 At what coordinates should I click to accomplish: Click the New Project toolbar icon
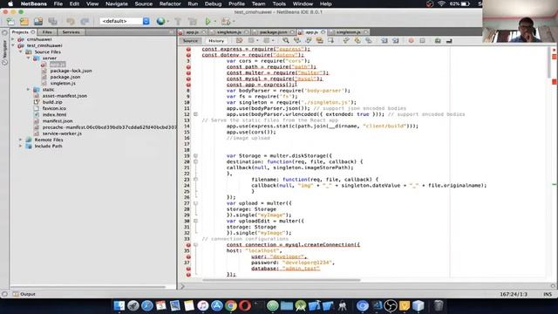24,21
